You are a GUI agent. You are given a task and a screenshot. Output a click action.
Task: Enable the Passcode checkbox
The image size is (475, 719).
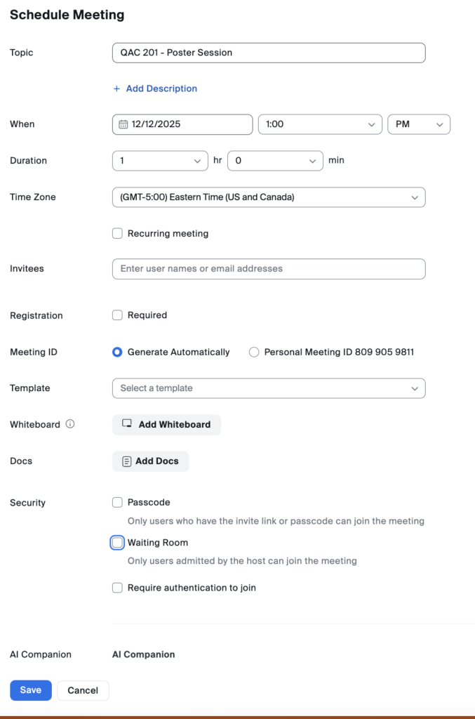coord(117,502)
